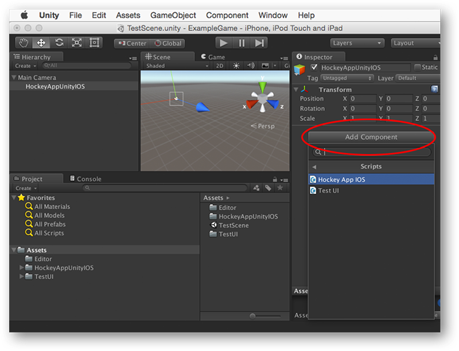Click the Add Component search field

click(x=371, y=152)
